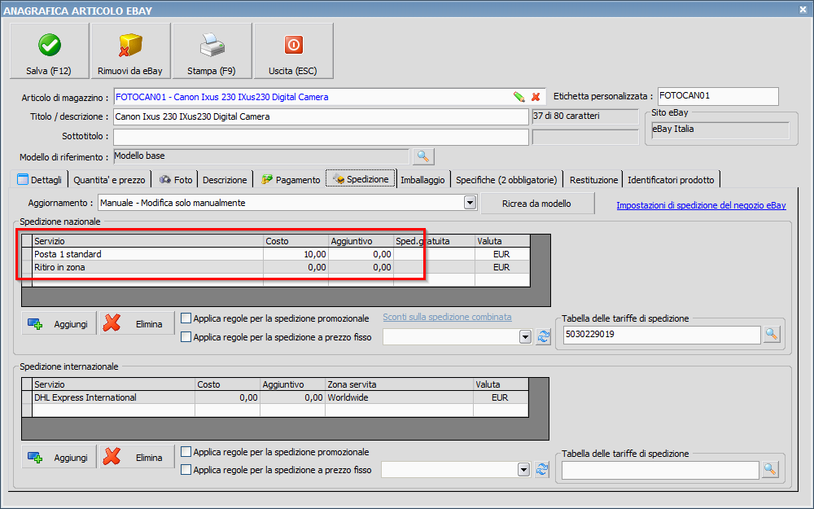This screenshot has height=509, width=814.
Task: Click the Zona servita column header
Action: tap(399, 384)
